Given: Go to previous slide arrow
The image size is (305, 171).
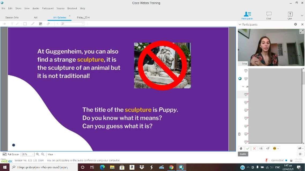Looking at the screenshot, I should click(57, 24).
